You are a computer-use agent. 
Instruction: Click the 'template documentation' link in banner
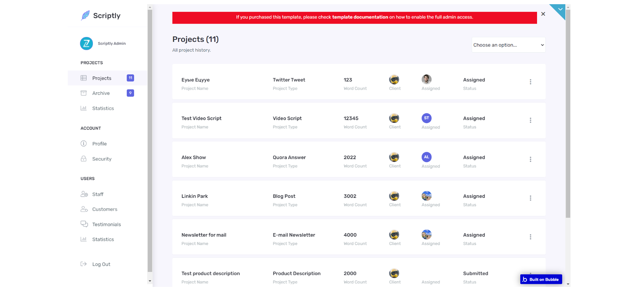pos(360,17)
